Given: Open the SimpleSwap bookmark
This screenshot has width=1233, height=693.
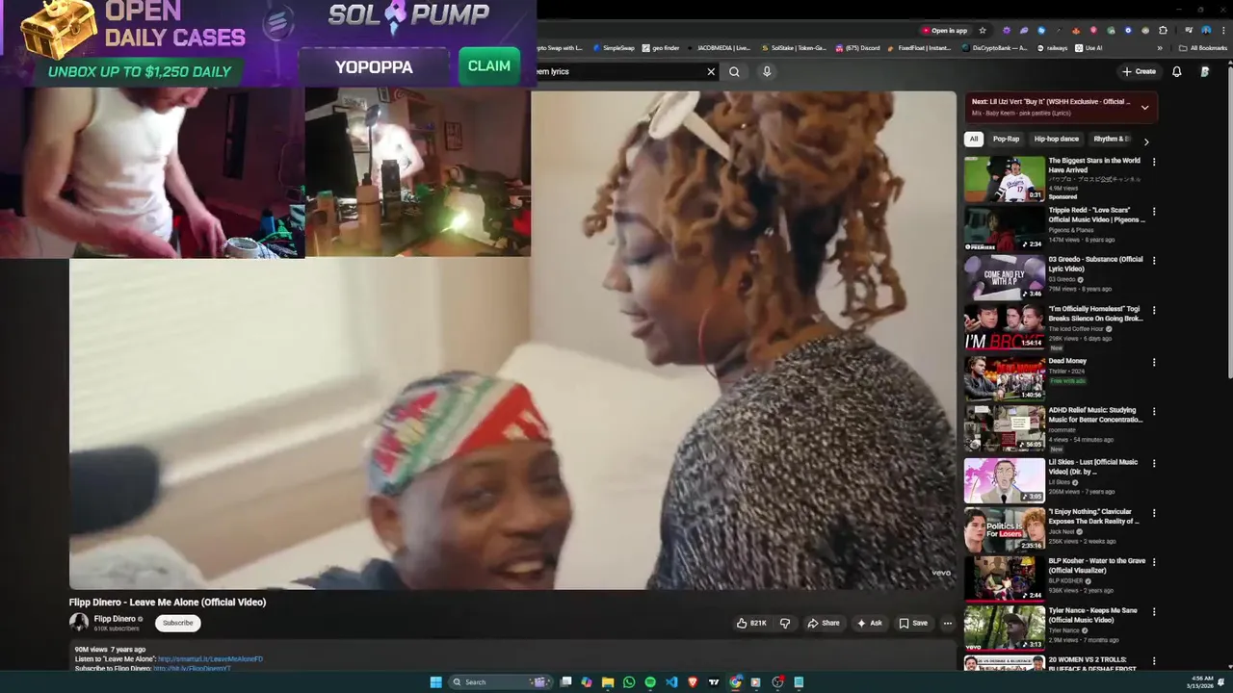Looking at the screenshot, I should pyautogui.click(x=614, y=48).
